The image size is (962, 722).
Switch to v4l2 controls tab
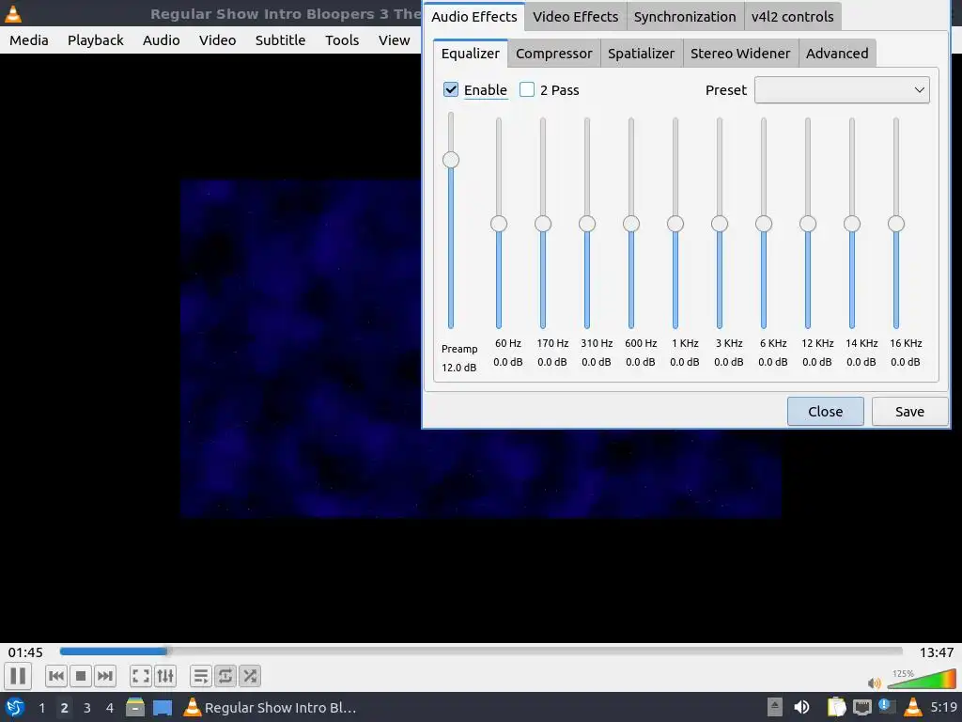click(x=792, y=17)
